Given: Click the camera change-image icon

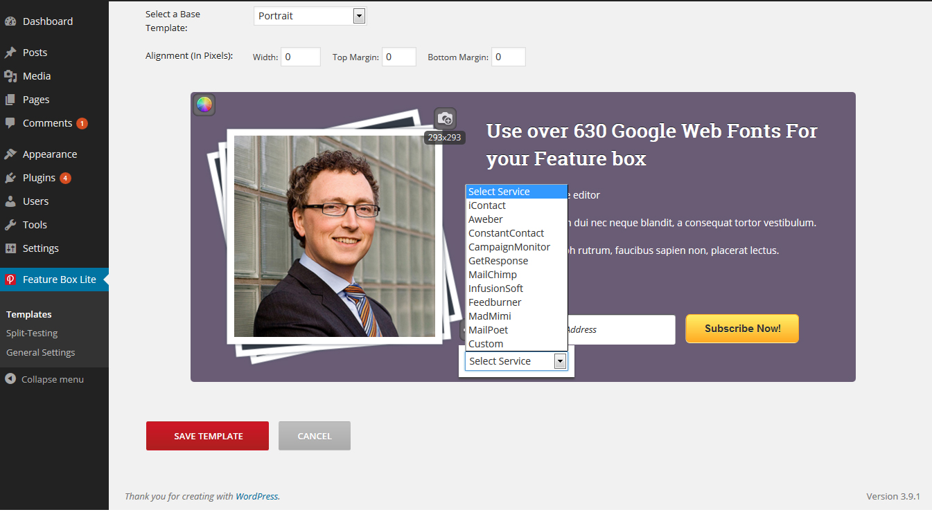Looking at the screenshot, I should [446, 118].
